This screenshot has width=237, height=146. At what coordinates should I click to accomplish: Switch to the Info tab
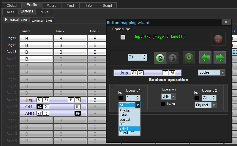89,6
